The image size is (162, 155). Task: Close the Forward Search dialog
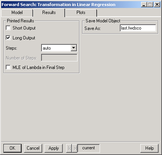click(x=157, y=5)
